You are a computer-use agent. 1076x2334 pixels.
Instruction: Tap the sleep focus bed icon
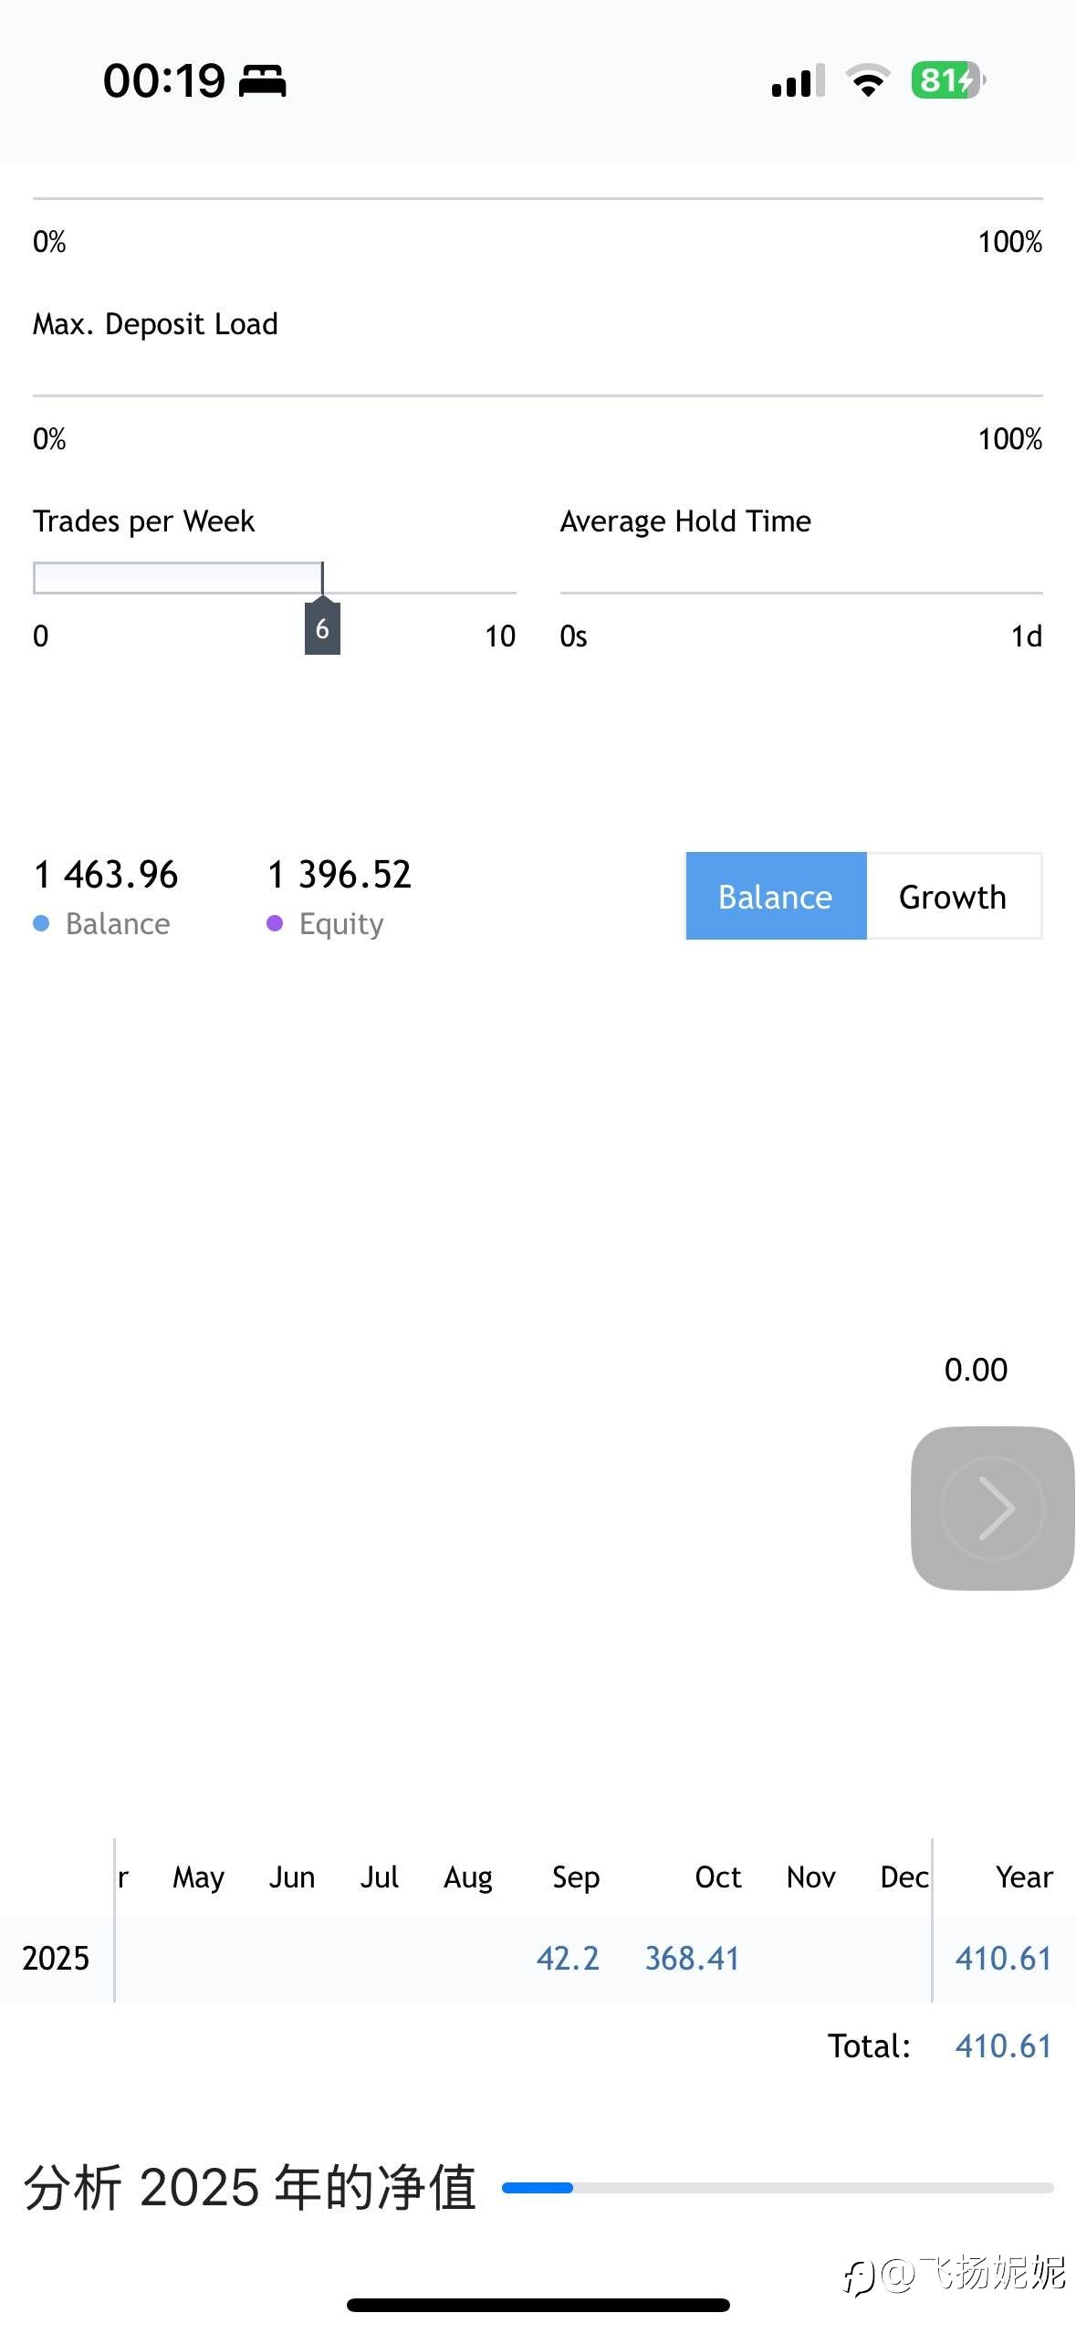pos(263,80)
